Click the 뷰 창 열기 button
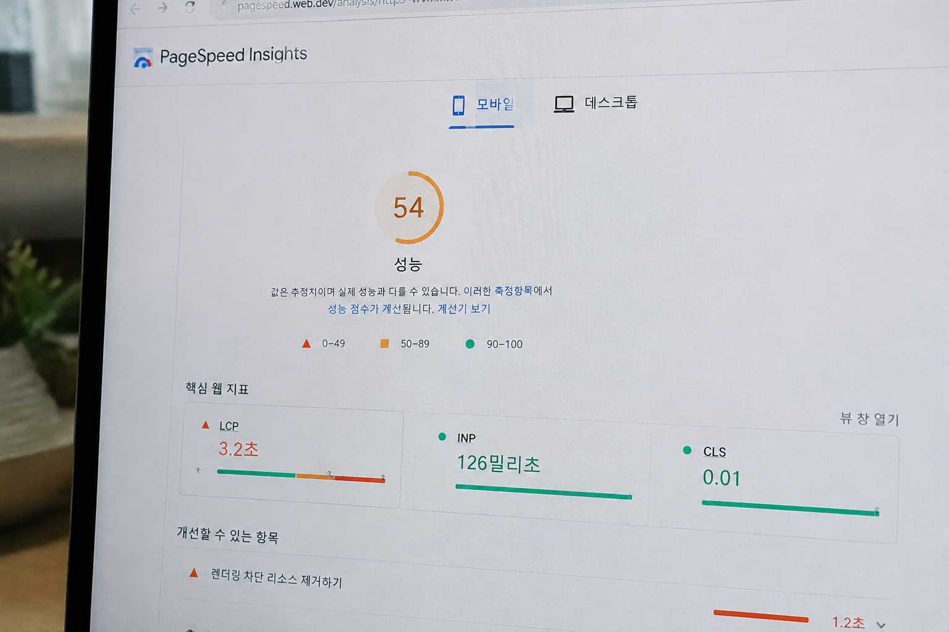The image size is (949, 632). click(869, 419)
